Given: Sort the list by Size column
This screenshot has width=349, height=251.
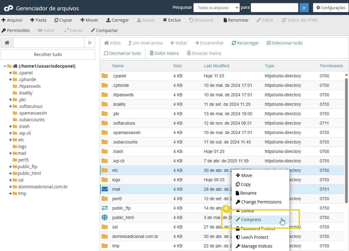Looking at the screenshot, I should tap(177, 66).
